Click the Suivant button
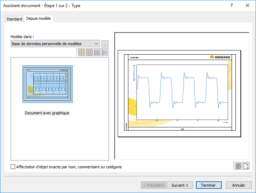256x193 pixels. click(x=180, y=185)
